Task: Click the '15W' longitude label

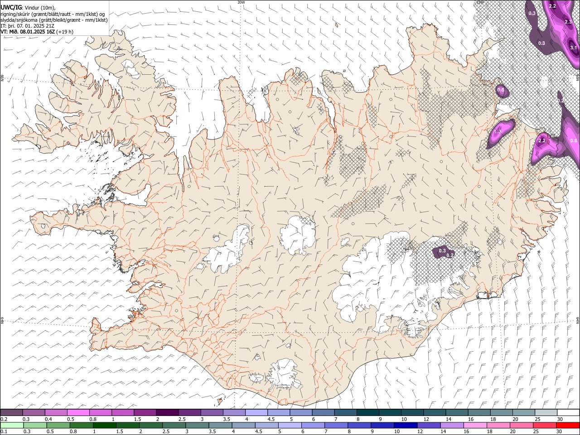Action: click(480, 2)
